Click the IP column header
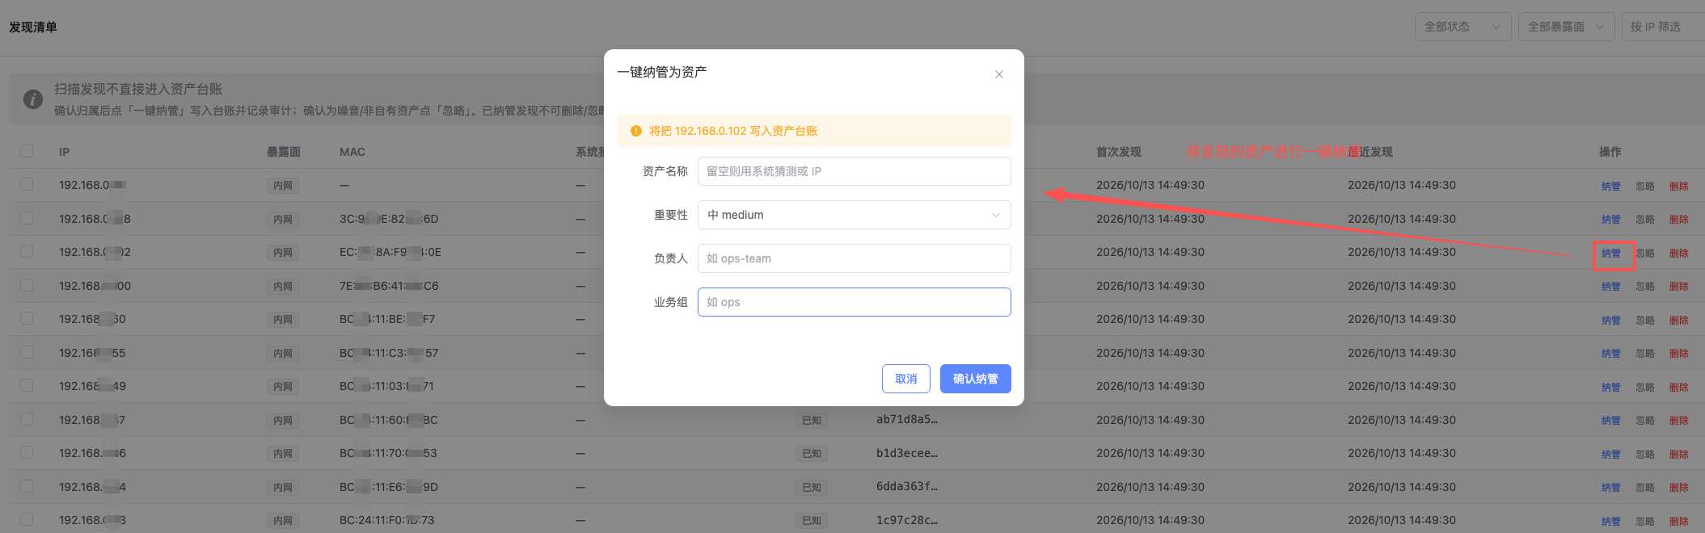 pyautogui.click(x=64, y=152)
